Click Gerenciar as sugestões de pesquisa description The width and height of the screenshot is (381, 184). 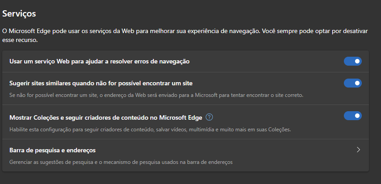pyautogui.click(x=121, y=162)
